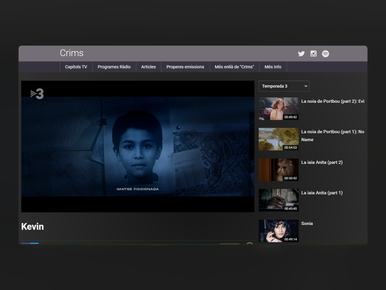The height and width of the screenshot is (290, 386).
Task: Go to Programes Ràdio tab
Action: [x=114, y=67]
